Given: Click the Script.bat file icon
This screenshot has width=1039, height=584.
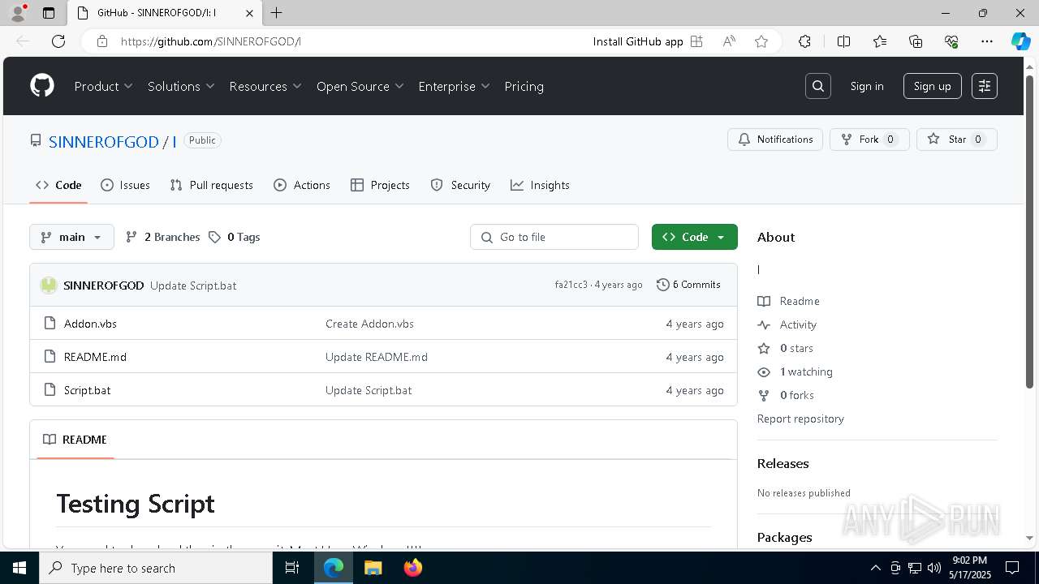Looking at the screenshot, I should coord(50,390).
